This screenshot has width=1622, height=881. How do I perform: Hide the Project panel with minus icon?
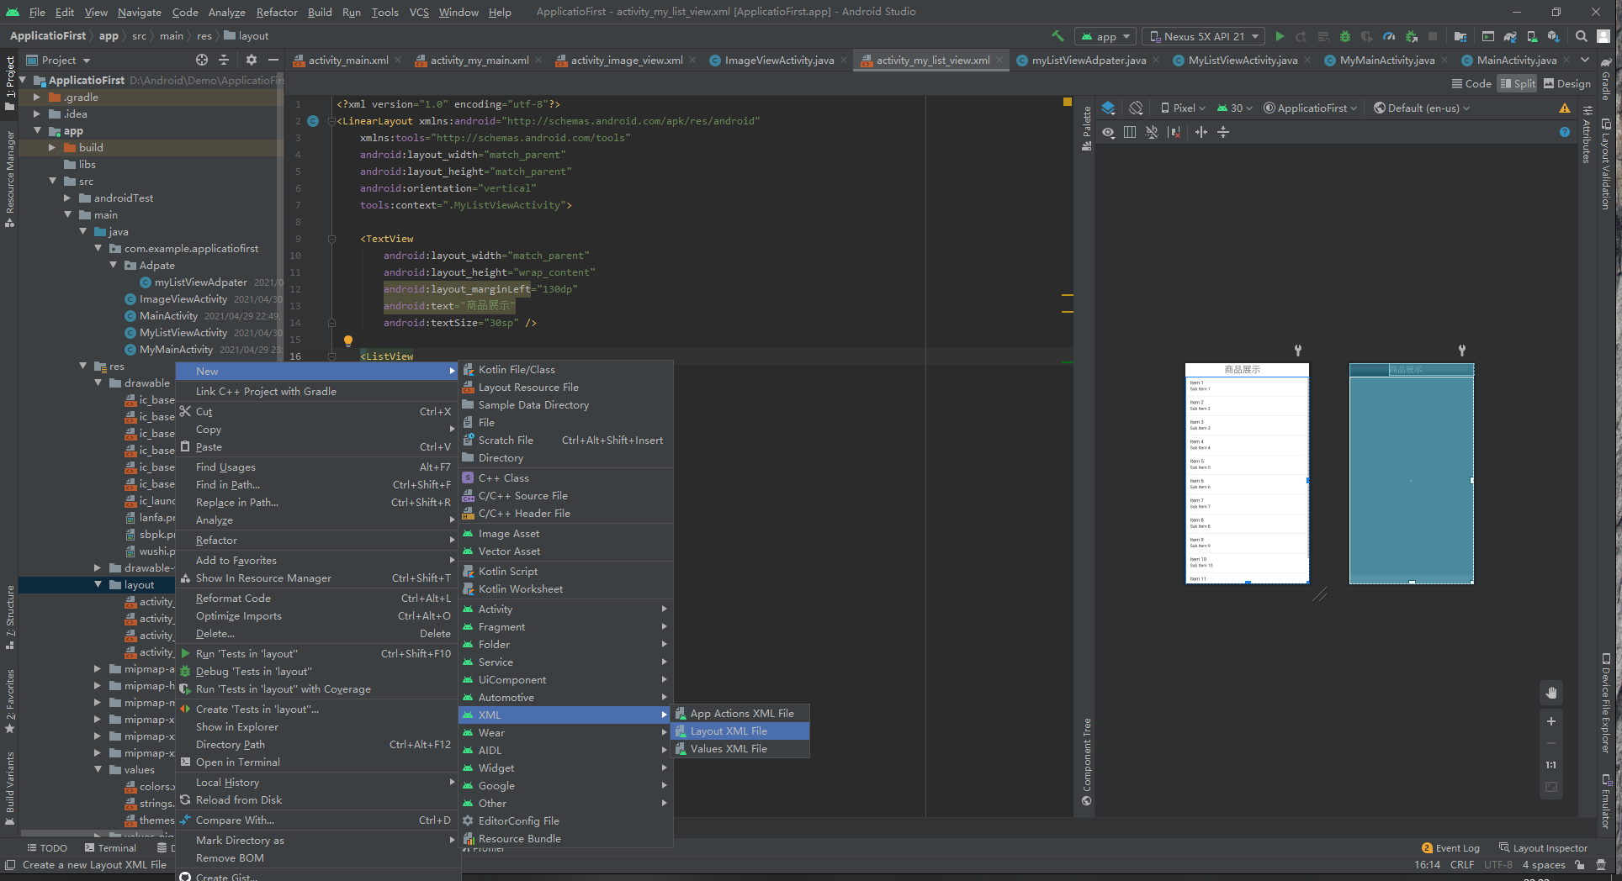click(273, 60)
